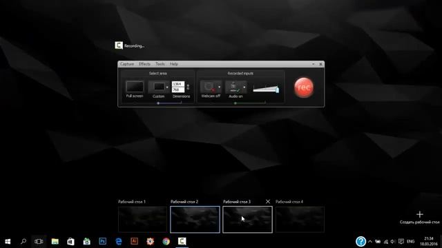Expand hidden system tray icons chevron
The height and width of the screenshot is (248, 442).
click(x=370, y=242)
